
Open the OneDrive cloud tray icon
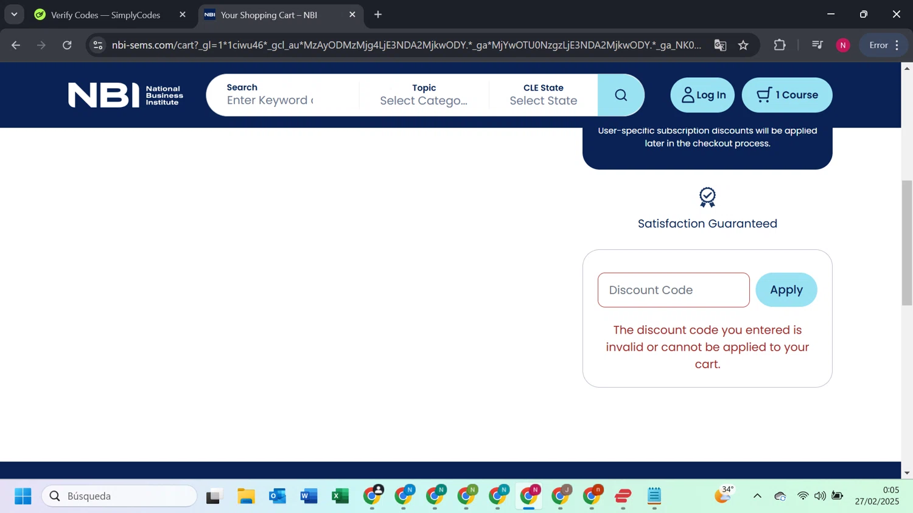click(x=780, y=496)
